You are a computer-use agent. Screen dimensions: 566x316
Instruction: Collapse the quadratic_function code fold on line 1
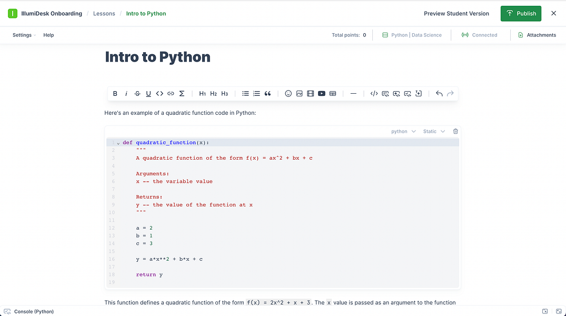(x=118, y=143)
